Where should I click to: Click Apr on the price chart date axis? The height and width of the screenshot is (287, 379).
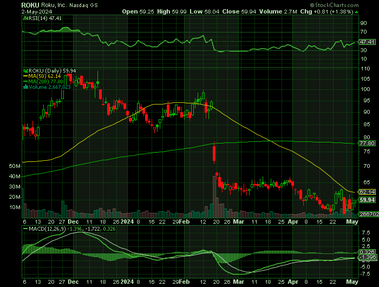coord(293,221)
